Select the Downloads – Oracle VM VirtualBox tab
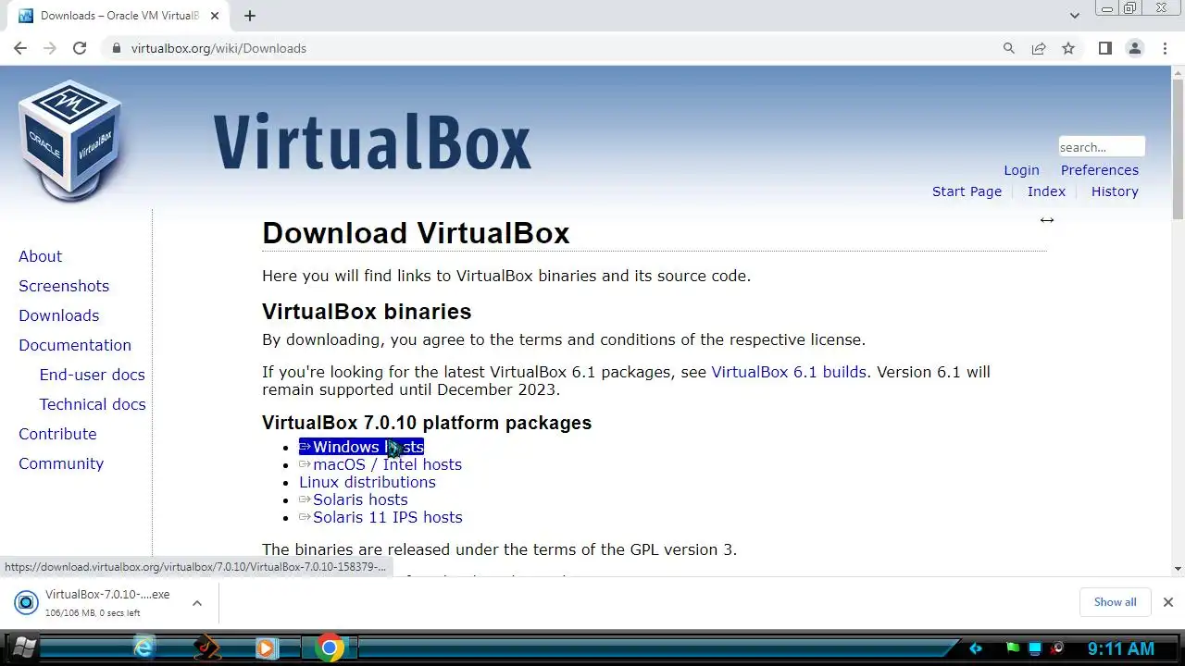 click(118, 16)
